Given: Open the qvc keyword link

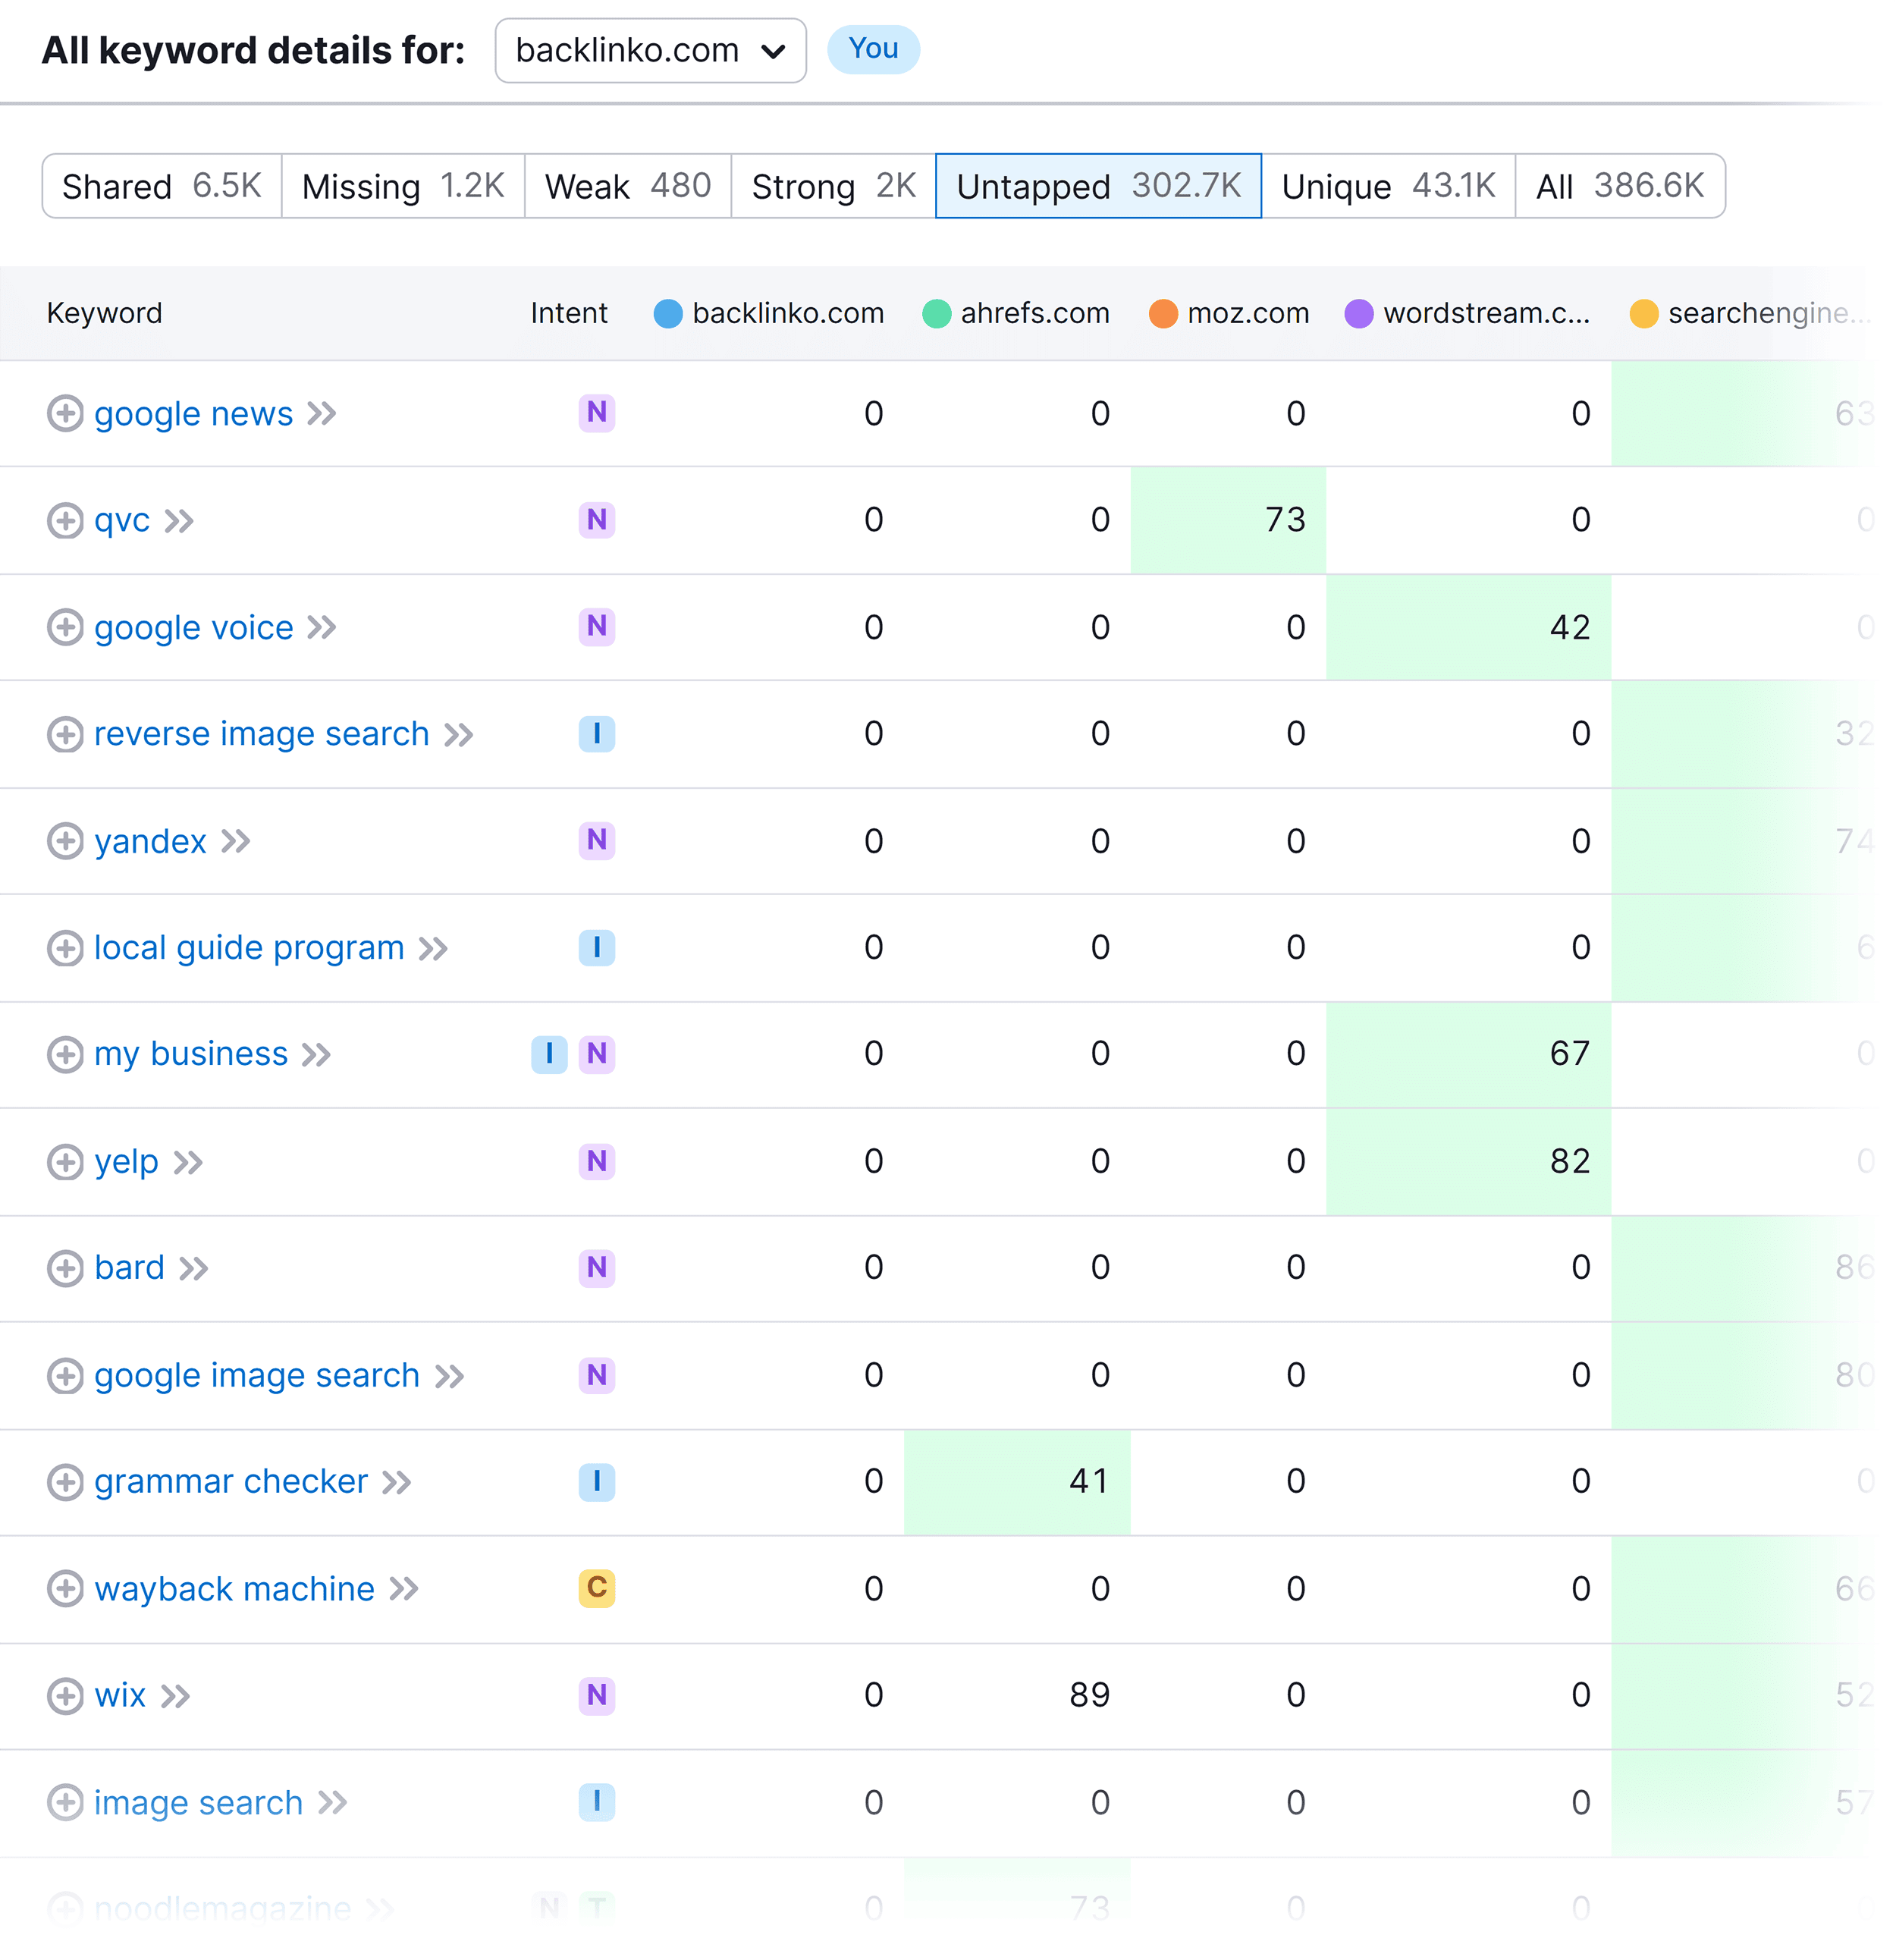Looking at the screenshot, I should pos(122,521).
